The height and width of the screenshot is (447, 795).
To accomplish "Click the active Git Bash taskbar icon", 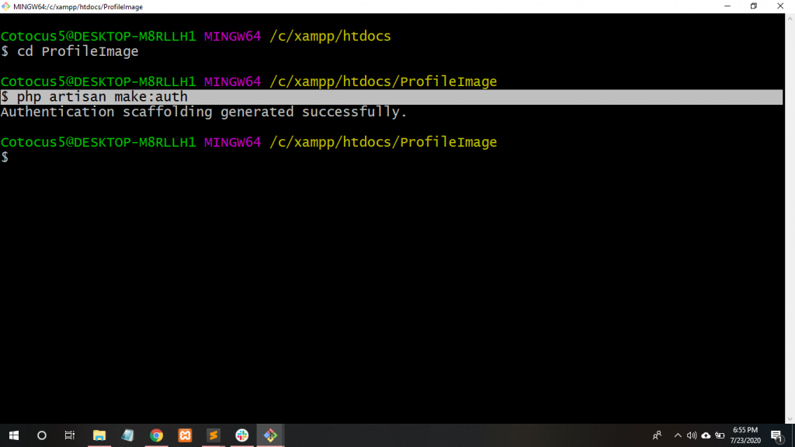I will point(270,435).
